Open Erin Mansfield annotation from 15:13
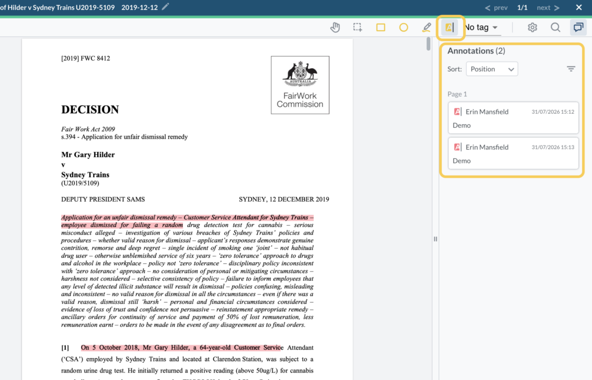Image resolution: width=592 pixels, height=380 pixels. (x=513, y=153)
